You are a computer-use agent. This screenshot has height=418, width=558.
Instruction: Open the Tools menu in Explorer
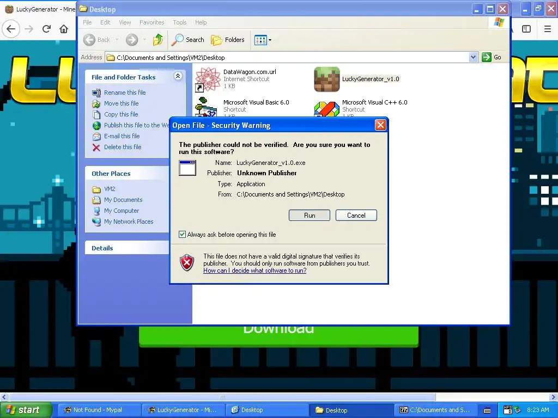click(x=180, y=22)
